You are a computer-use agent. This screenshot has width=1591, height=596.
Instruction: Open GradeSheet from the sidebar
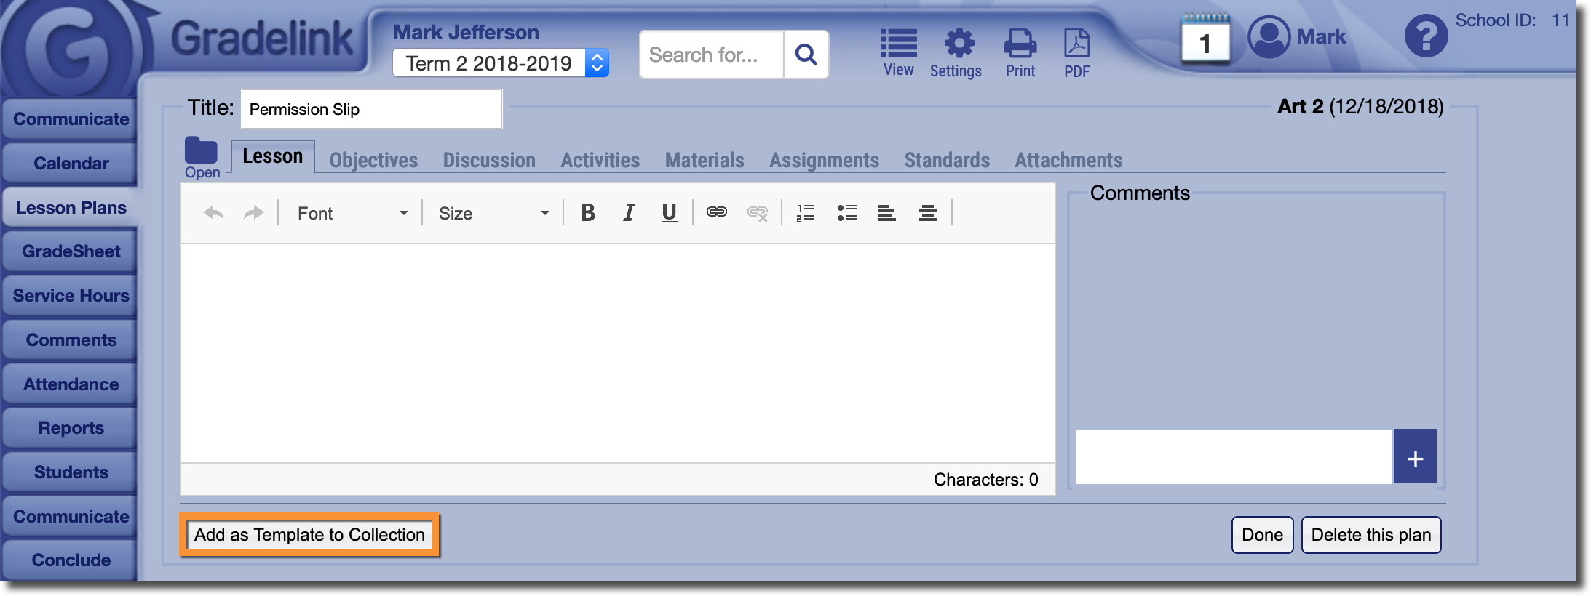(71, 251)
